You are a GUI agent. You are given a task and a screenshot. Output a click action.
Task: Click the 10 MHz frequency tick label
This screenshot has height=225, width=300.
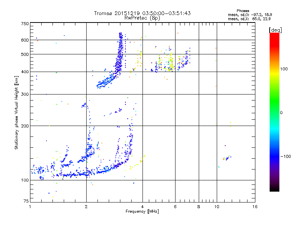[217, 207]
